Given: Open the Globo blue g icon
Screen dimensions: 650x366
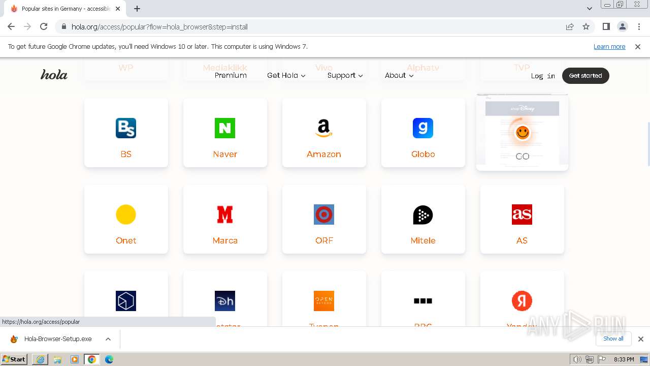Looking at the screenshot, I should tap(423, 128).
